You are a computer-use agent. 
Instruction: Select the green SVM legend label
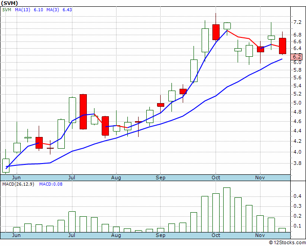(7, 10)
